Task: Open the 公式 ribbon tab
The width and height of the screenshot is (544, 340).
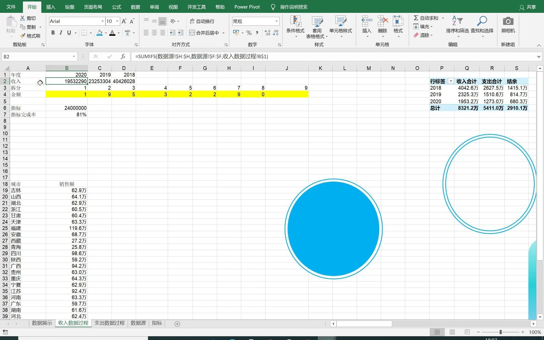Action: [x=116, y=7]
